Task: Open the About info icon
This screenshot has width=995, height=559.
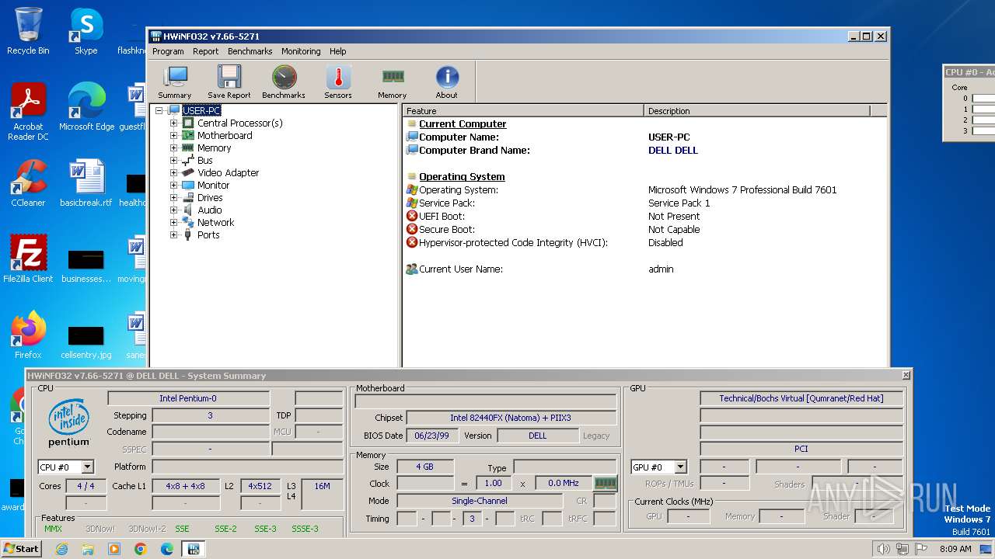Action: 447,82
